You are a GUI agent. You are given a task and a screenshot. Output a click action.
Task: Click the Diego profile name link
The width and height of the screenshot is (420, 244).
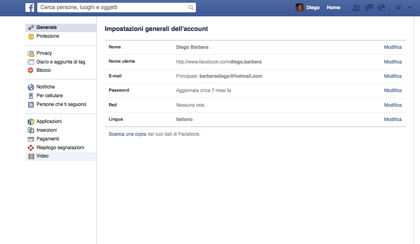[x=313, y=8]
